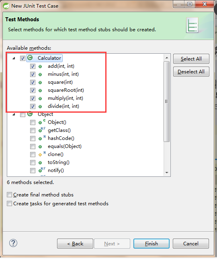Viewport: 217px width, 259px height.
Task: Uncheck the multiply(int, int) method checkbox
Action: point(33,98)
